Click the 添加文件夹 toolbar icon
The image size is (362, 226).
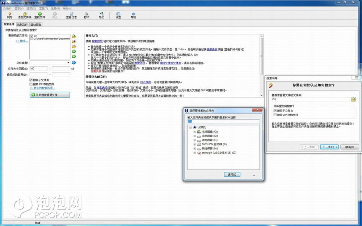point(25,16)
